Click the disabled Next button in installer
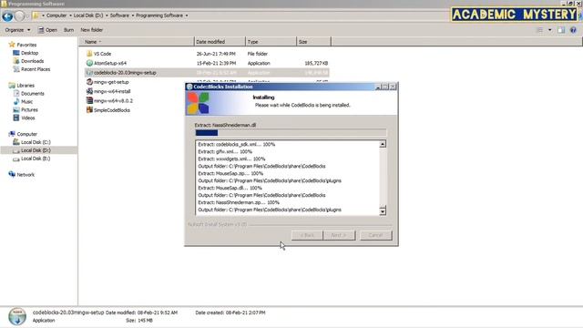The width and height of the screenshot is (583, 328). 339,235
